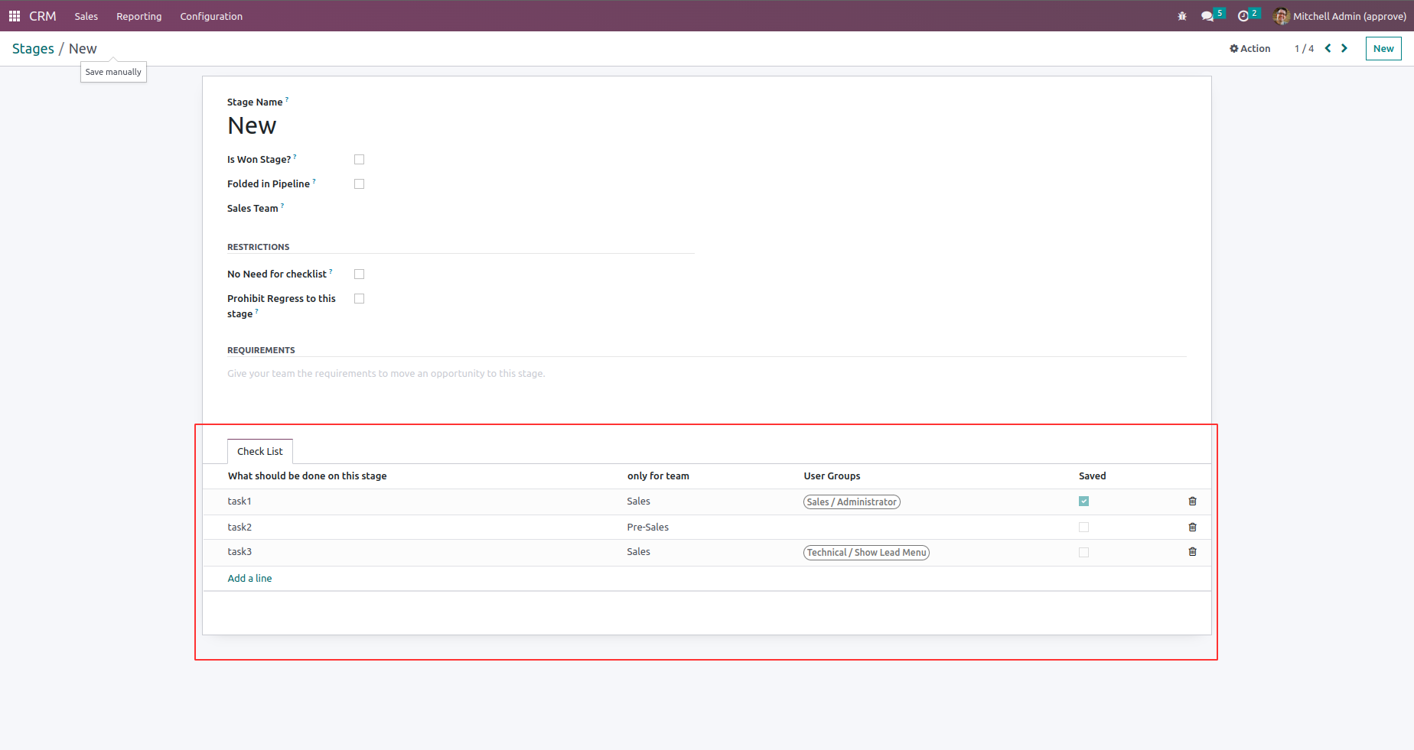Enable Prohibit Regress to this stage checkbox
This screenshot has width=1414, height=750.
click(x=360, y=299)
